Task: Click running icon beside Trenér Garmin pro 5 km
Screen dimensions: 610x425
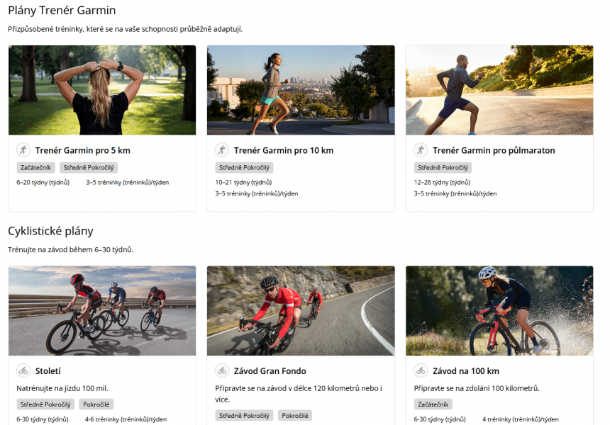Action: 23,150
